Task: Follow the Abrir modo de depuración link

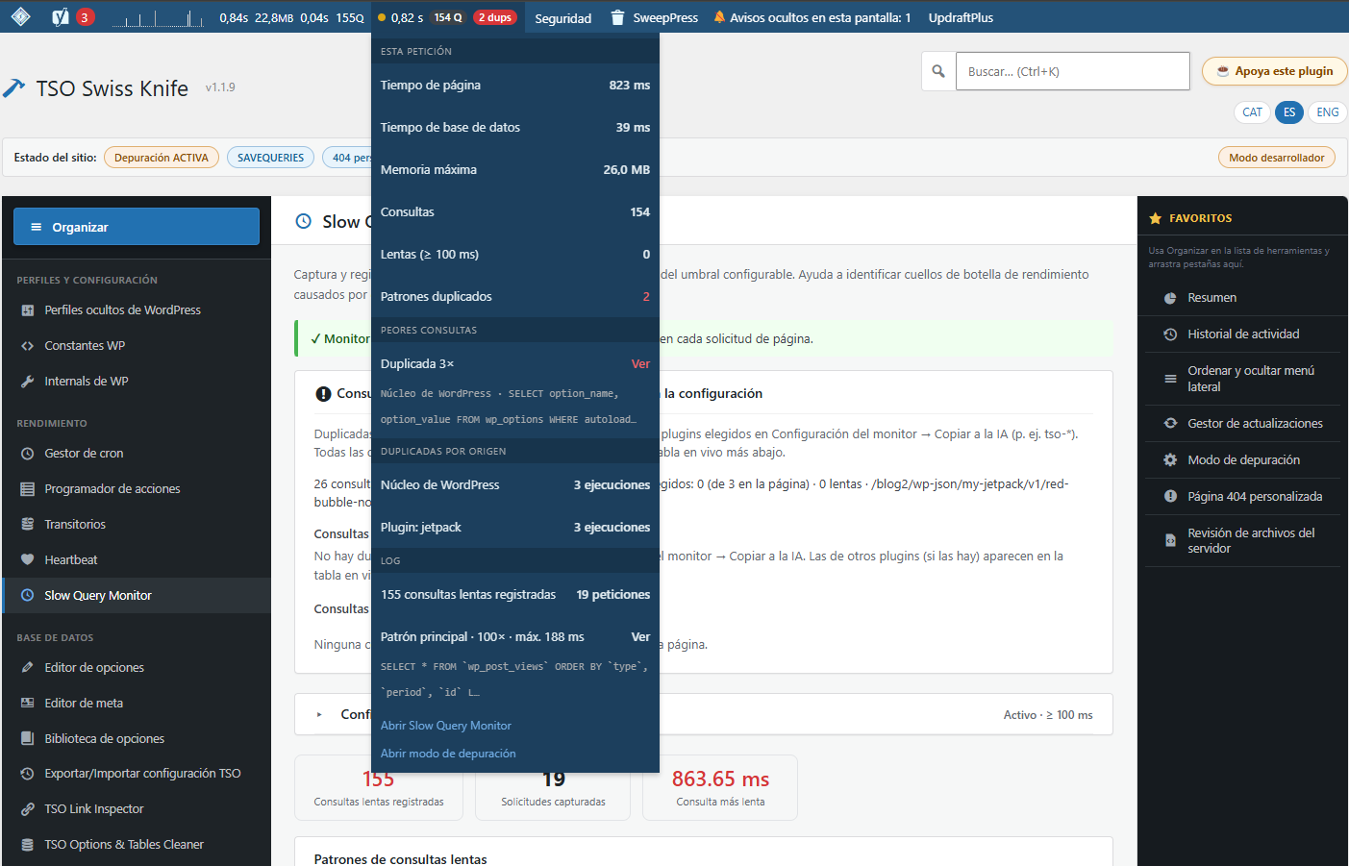Action: tap(448, 754)
